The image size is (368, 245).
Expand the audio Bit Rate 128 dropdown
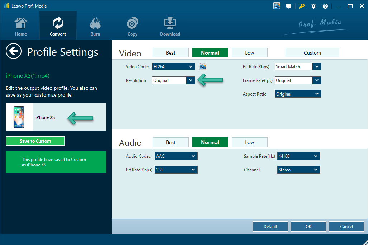[176, 170]
